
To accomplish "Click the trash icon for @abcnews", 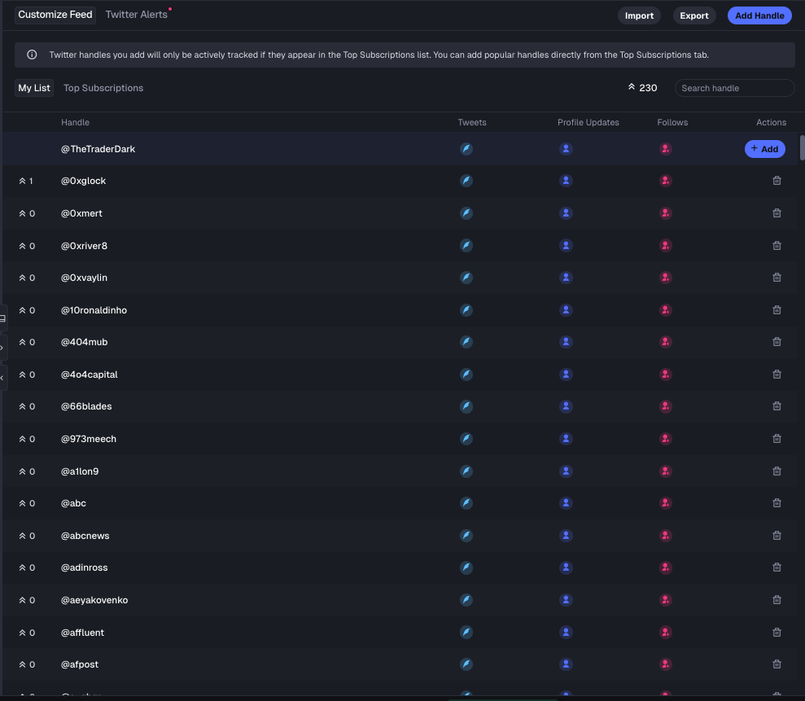I will 777,536.
